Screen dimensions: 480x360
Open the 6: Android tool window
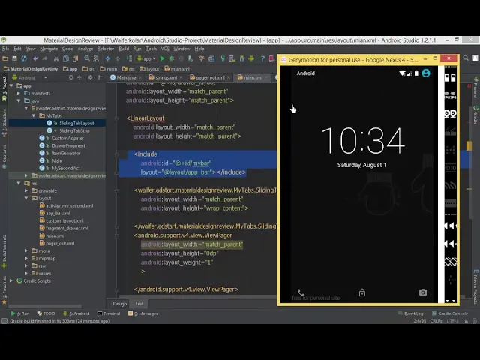pyautogui.click(x=76, y=313)
